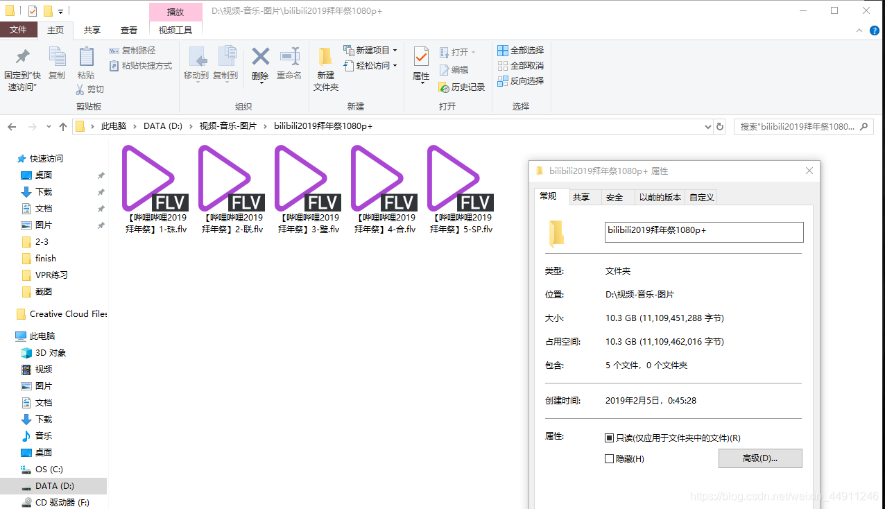Create a New folder (新建文件夹)
Screen dimensions: 885x509
[x=325, y=68]
